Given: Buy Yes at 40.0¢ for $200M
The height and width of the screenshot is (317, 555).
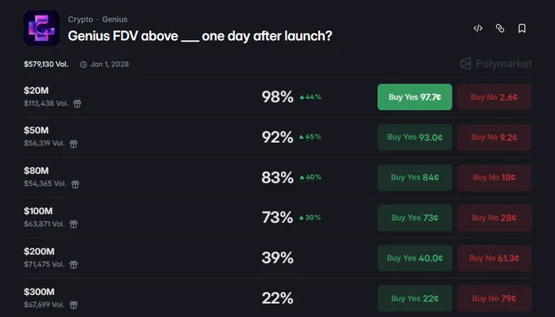Looking at the screenshot, I should [x=415, y=258].
